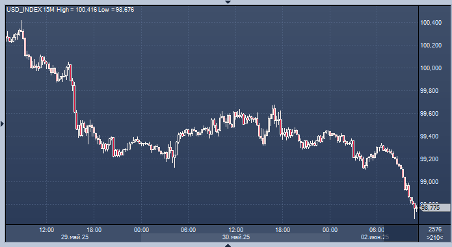Click the 100,400 price axis label
Screen dimensions: 452x247
point(431,23)
